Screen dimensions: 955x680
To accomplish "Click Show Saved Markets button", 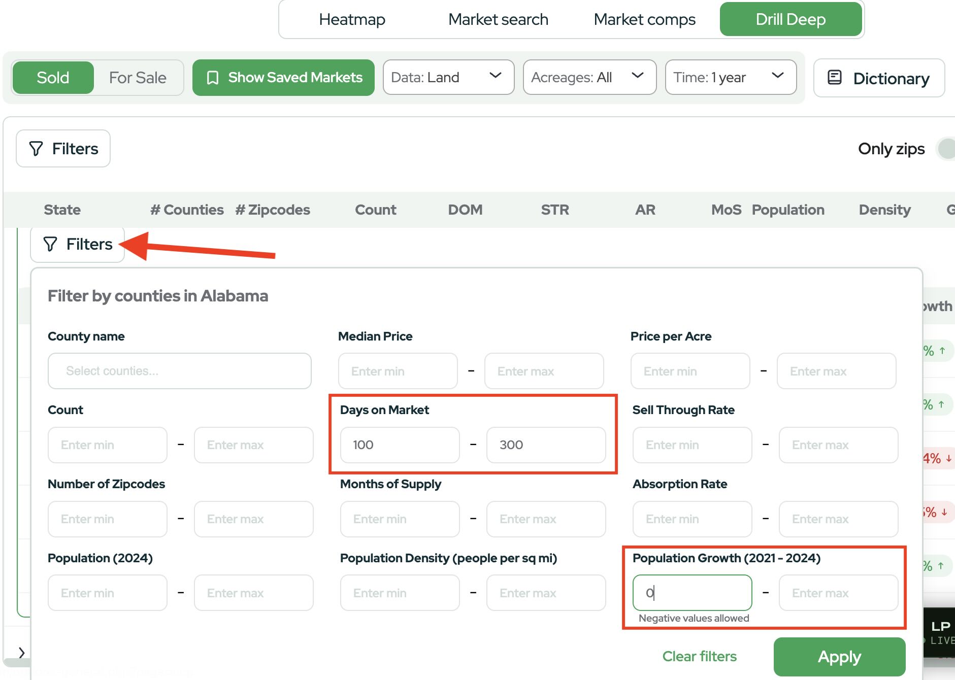I will pyautogui.click(x=283, y=78).
